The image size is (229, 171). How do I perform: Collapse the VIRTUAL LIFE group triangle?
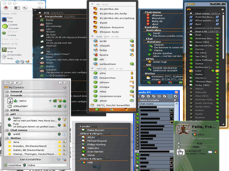[92, 68]
